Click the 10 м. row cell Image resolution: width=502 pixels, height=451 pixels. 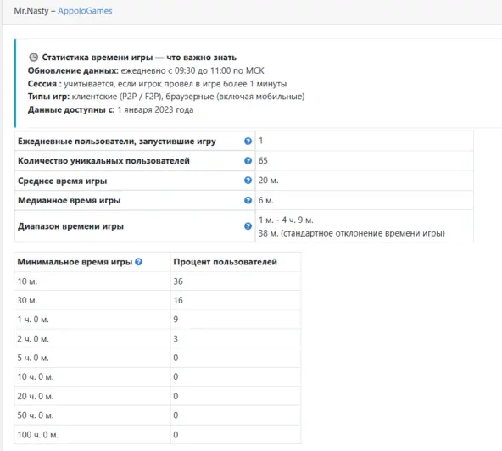[x=92, y=281]
